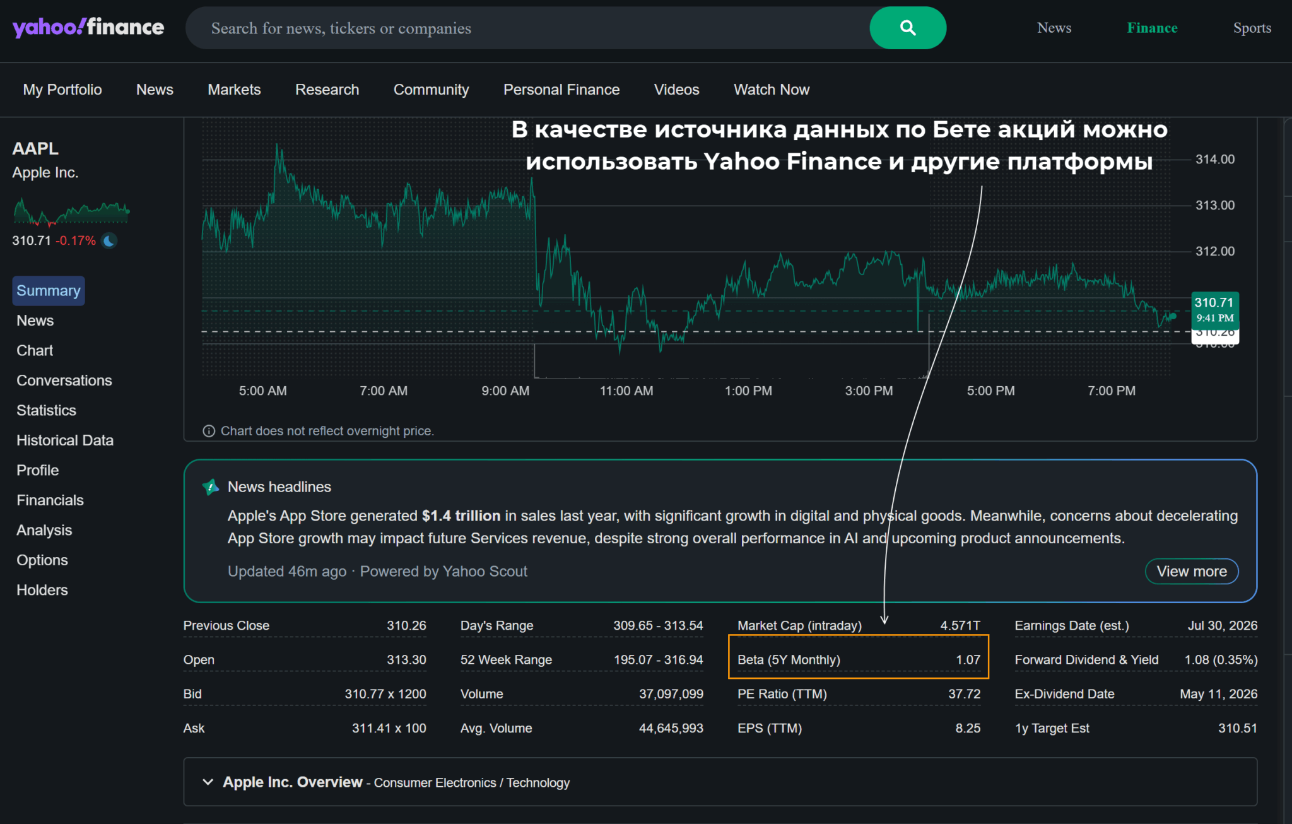
Task: Focus the search for news, tickers field
Action: point(527,28)
